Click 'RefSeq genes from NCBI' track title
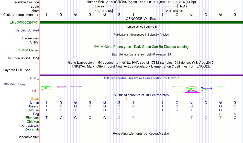Viewport: 243px width, 143px height. pyautogui.click(x=141, y=27)
